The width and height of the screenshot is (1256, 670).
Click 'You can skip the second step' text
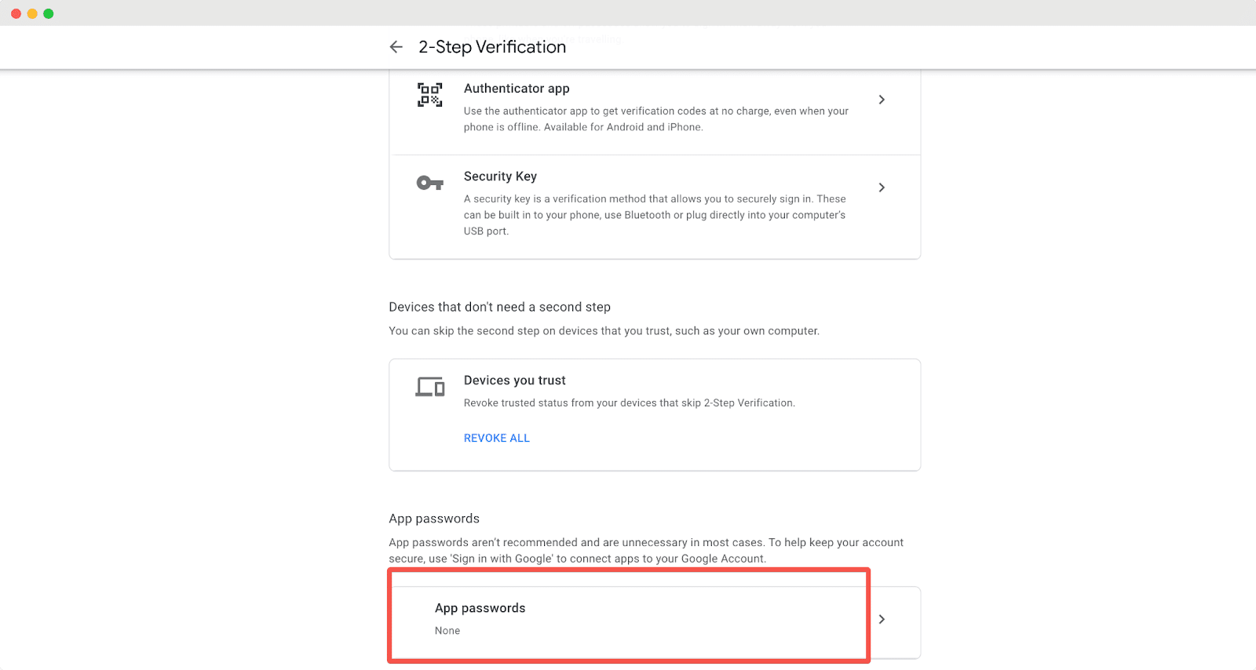[x=604, y=331]
